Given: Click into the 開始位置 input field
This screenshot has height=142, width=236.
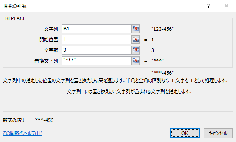Looking at the screenshot, I should [x=97, y=39].
